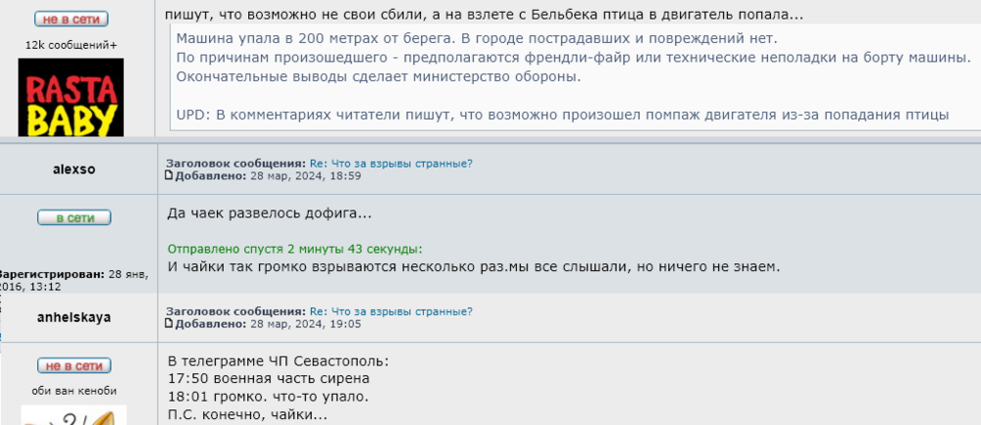
Task: Open the RASTA BABY avatar image
Action: coord(72,96)
